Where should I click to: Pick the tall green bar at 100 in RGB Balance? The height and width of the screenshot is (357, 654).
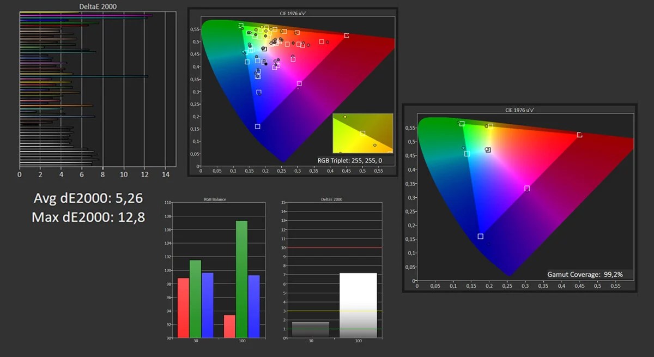coord(241,279)
